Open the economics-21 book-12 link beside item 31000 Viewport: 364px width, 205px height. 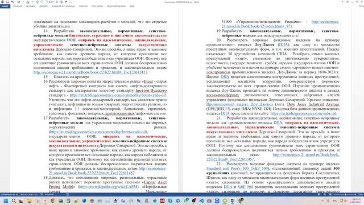pos(280,24)
